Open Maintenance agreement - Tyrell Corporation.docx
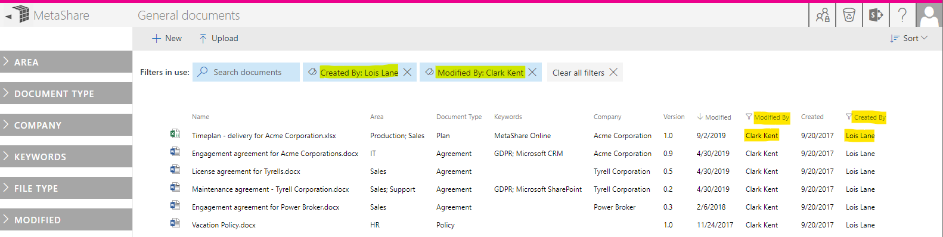This screenshot has height=237, width=943. pyautogui.click(x=270, y=189)
